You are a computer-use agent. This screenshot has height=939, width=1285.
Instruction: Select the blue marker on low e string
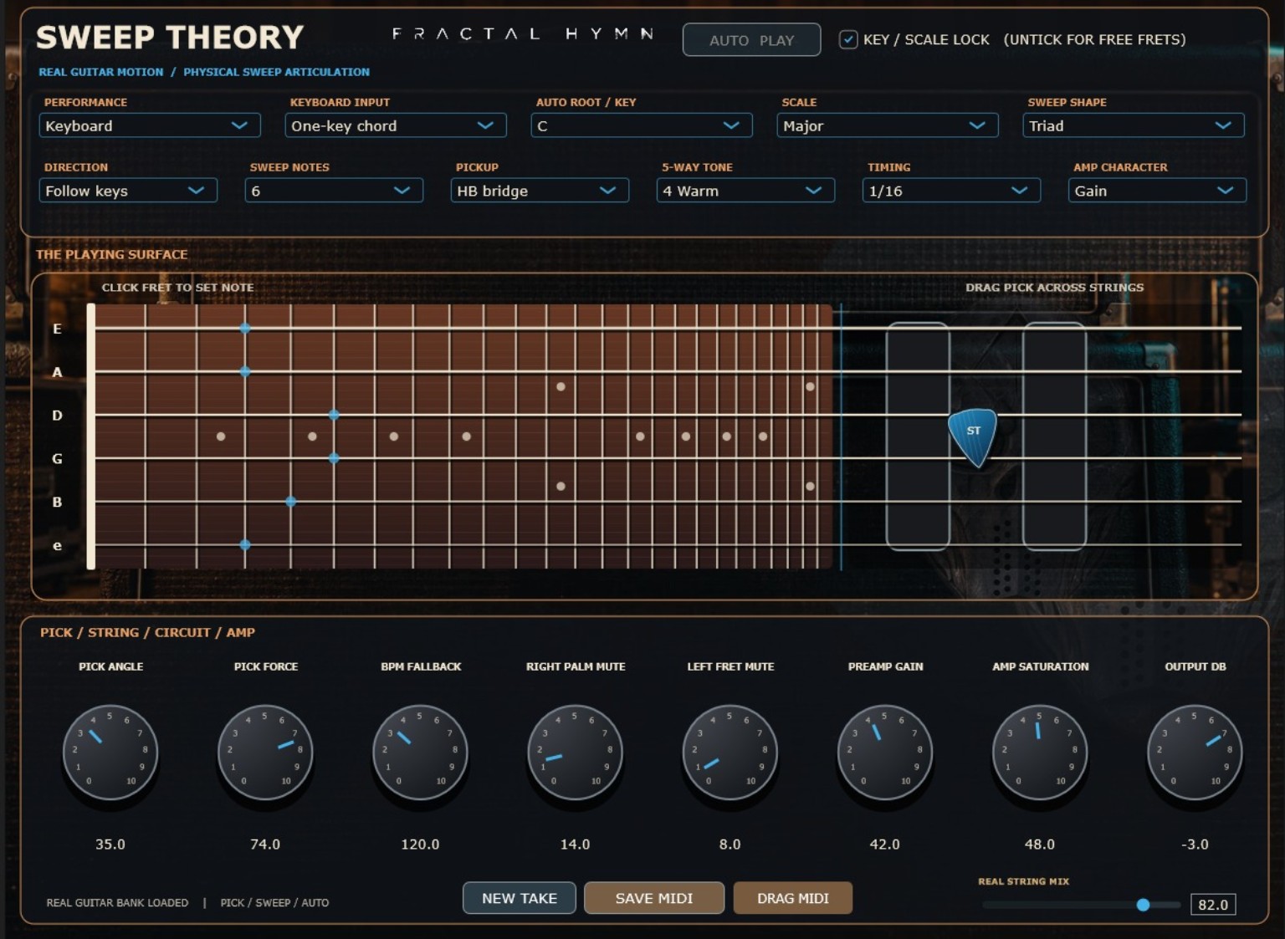245,545
